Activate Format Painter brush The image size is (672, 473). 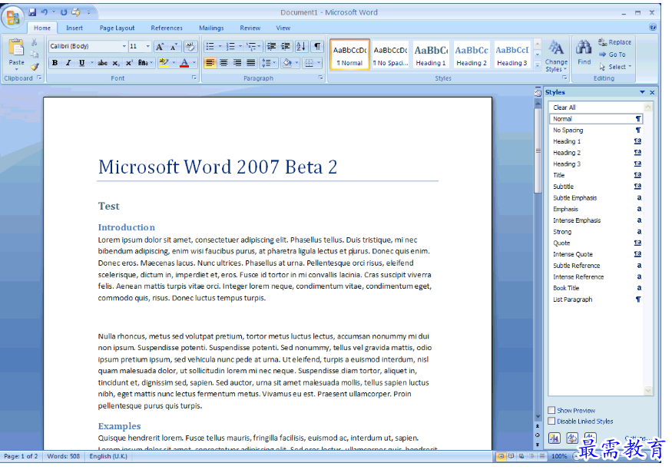(x=35, y=66)
